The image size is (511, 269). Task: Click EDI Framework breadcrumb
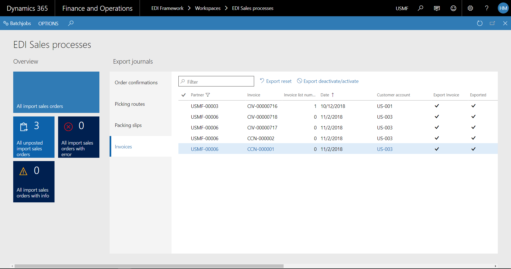coord(167,8)
